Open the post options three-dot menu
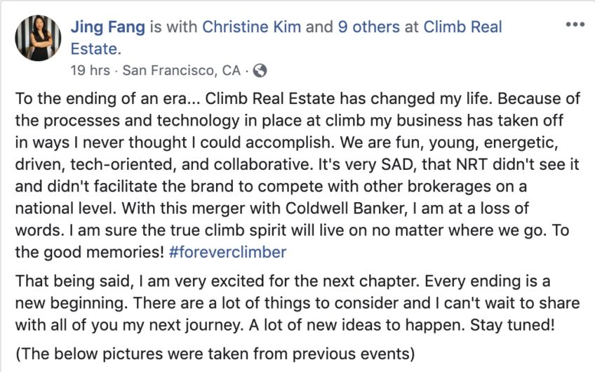Screen dimensions: 595x372 click(575, 25)
